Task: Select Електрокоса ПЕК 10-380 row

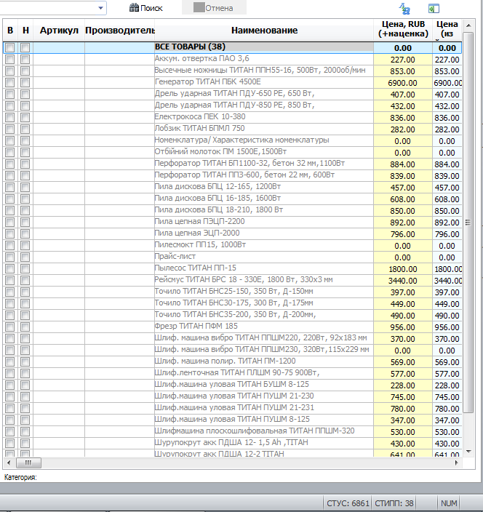Action: tap(232, 118)
